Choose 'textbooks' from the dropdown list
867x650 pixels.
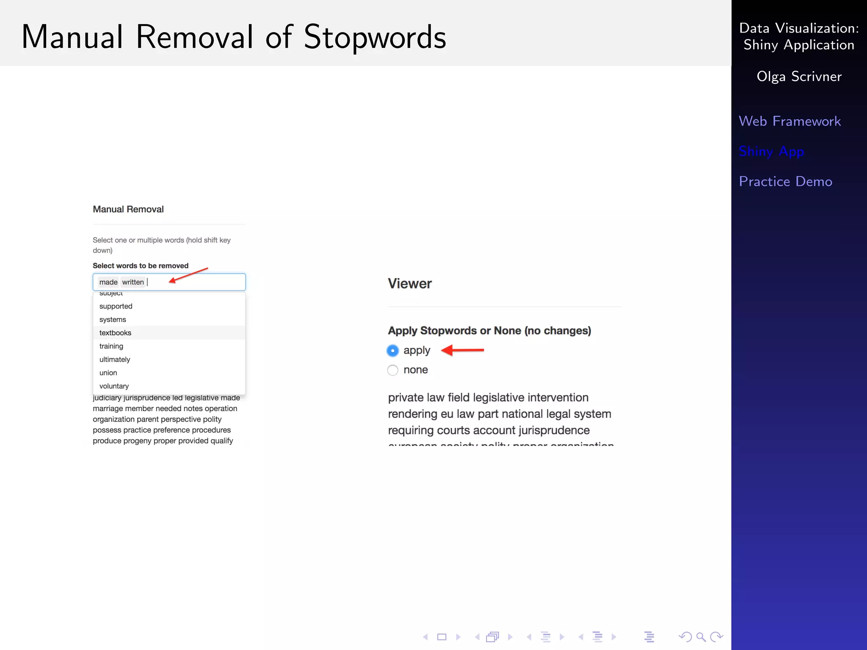[169, 333]
